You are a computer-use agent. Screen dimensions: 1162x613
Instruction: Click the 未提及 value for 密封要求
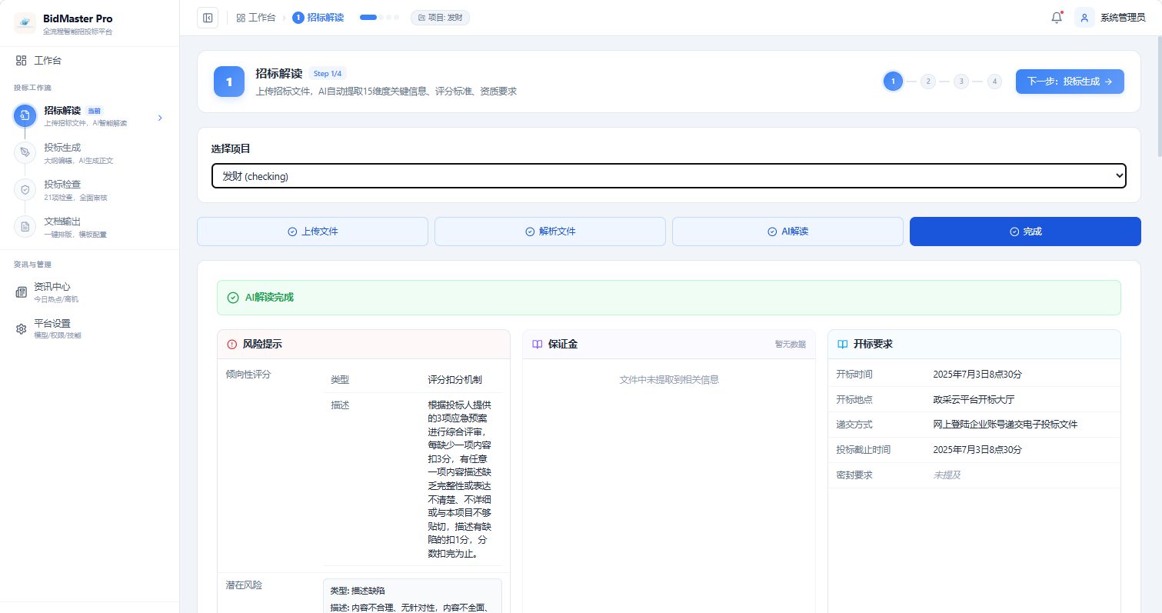coord(947,475)
